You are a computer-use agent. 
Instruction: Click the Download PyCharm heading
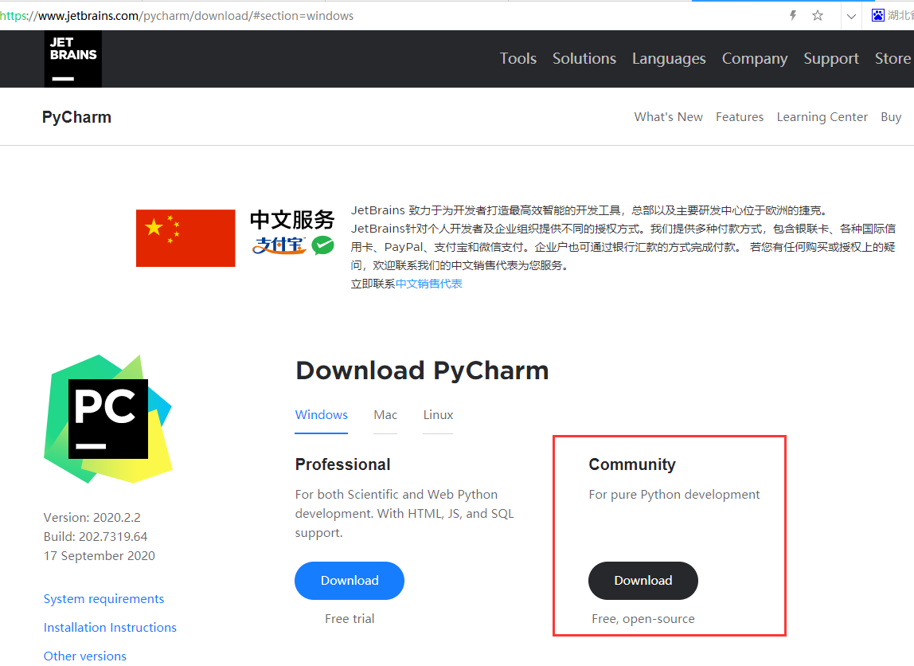[x=422, y=370]
